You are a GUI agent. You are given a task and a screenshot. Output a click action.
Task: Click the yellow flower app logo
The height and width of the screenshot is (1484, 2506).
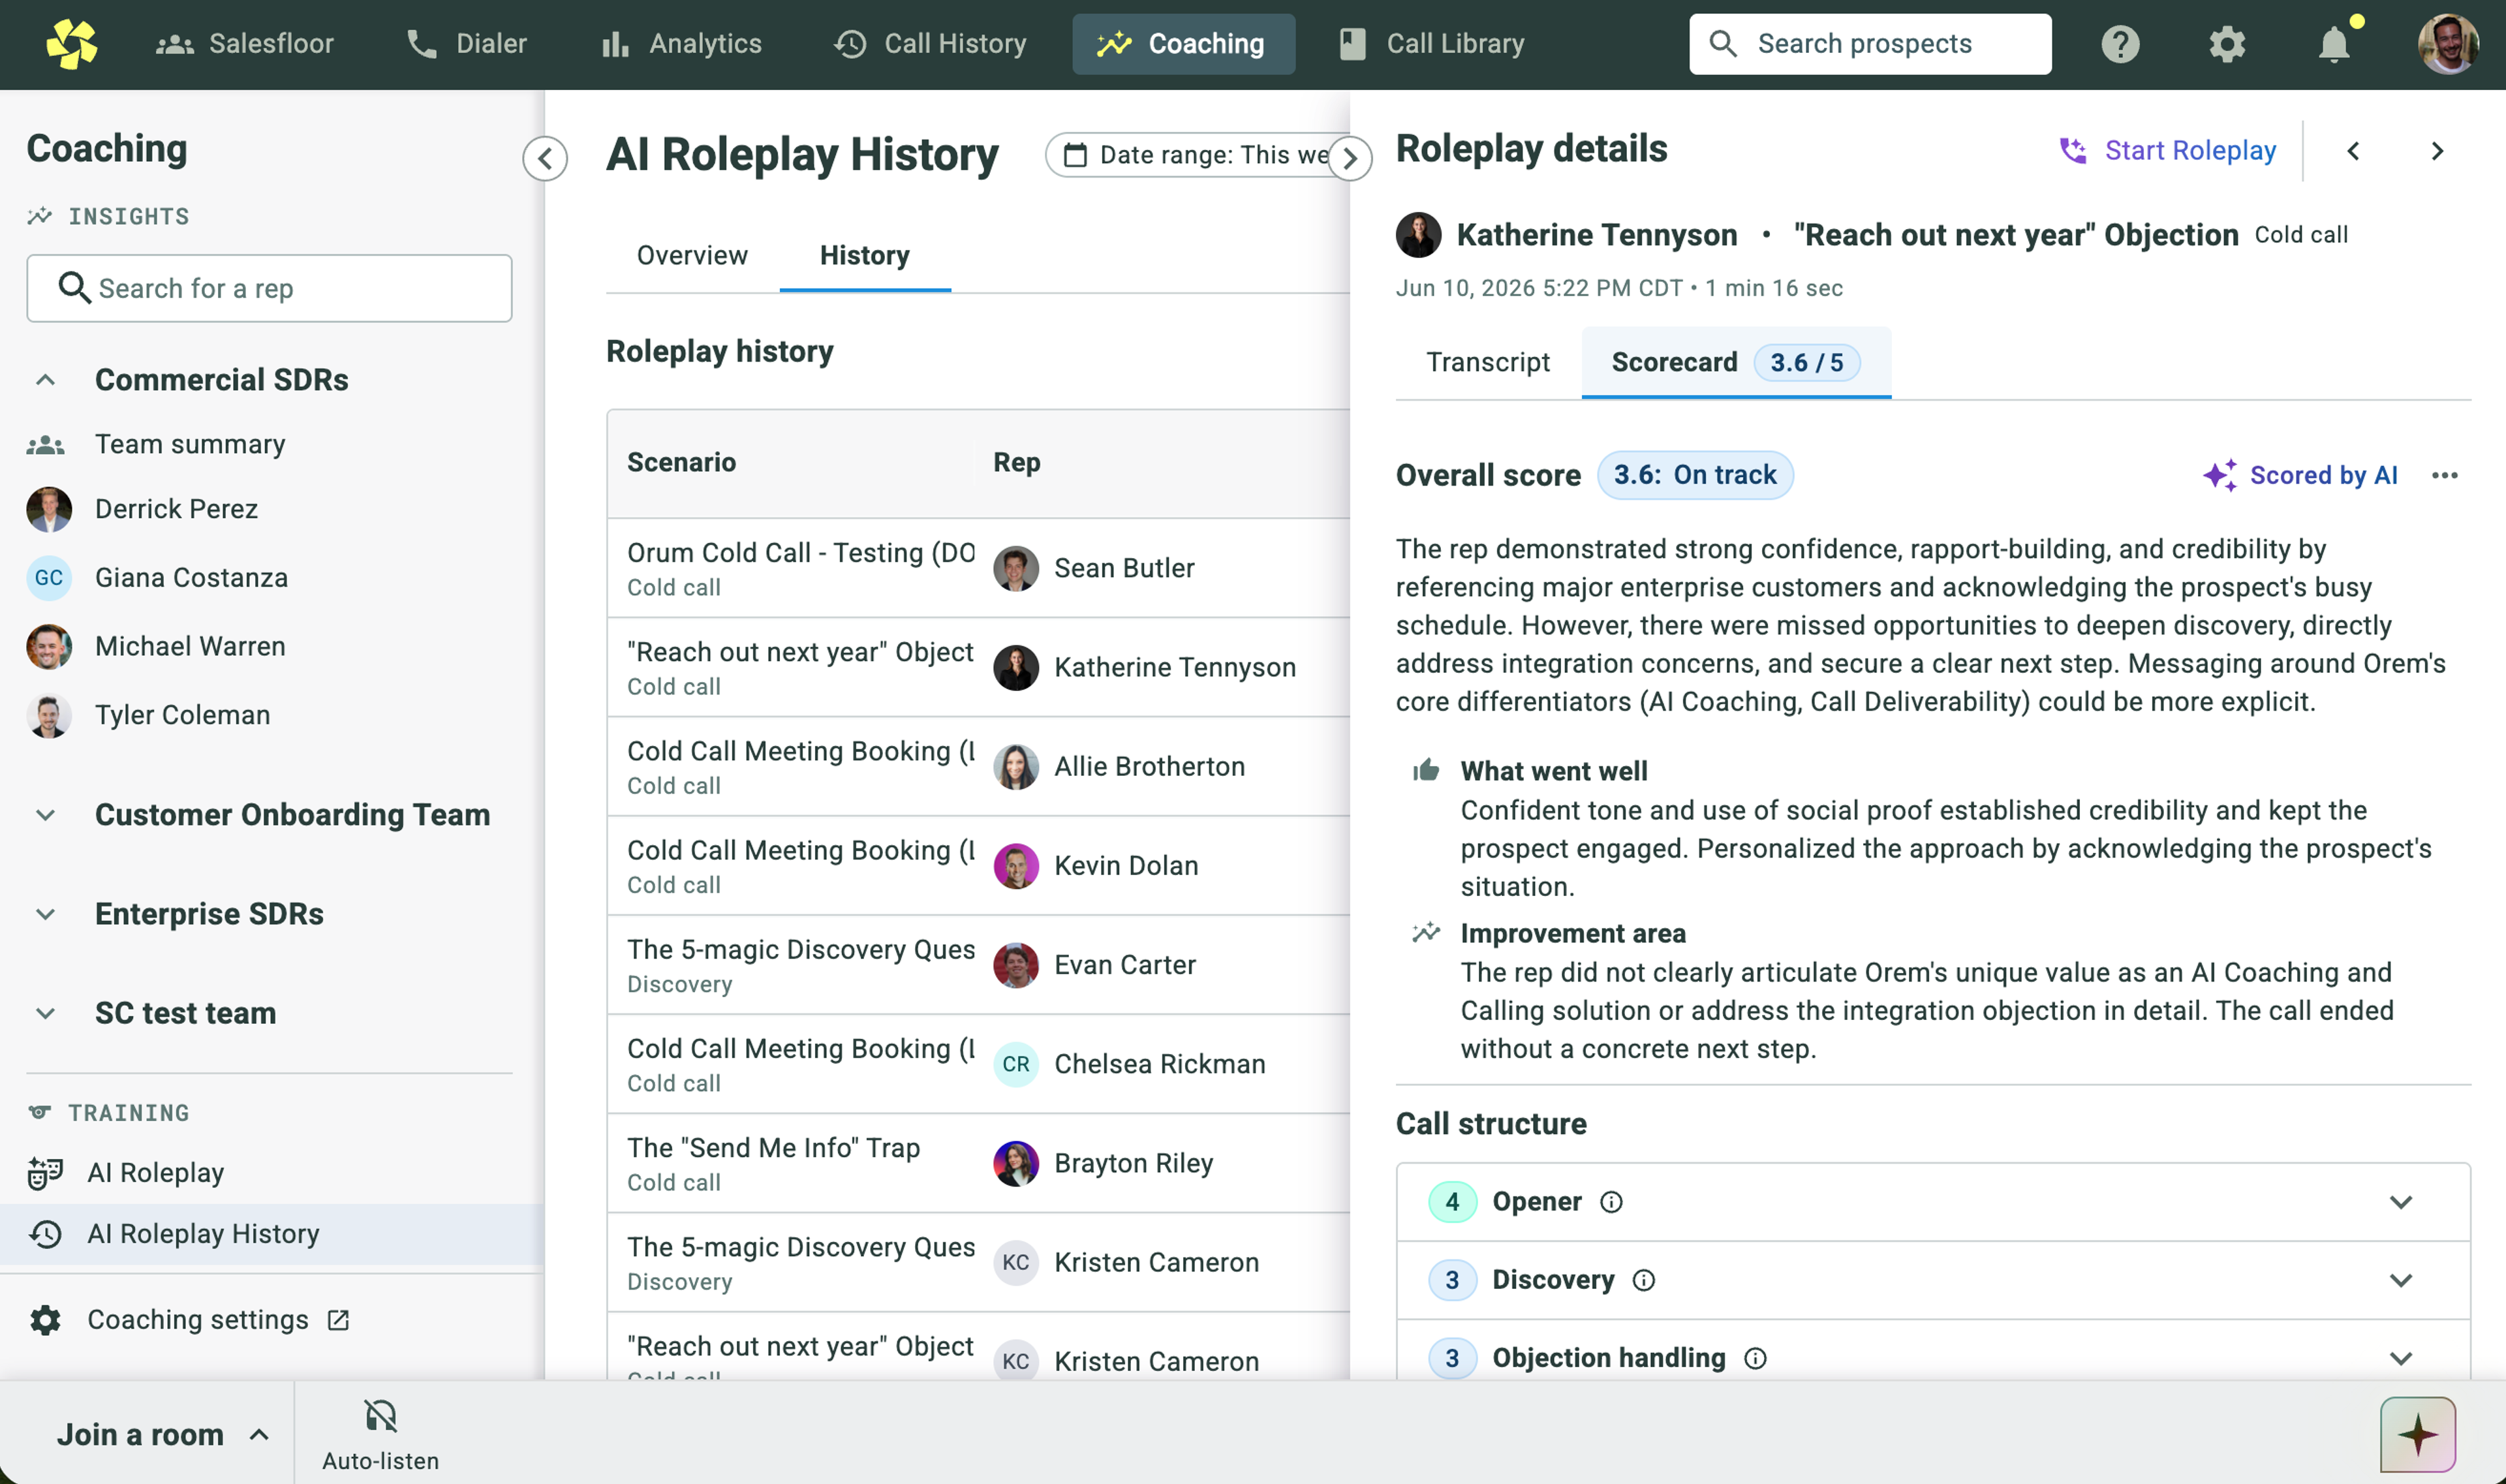point(71,44)
